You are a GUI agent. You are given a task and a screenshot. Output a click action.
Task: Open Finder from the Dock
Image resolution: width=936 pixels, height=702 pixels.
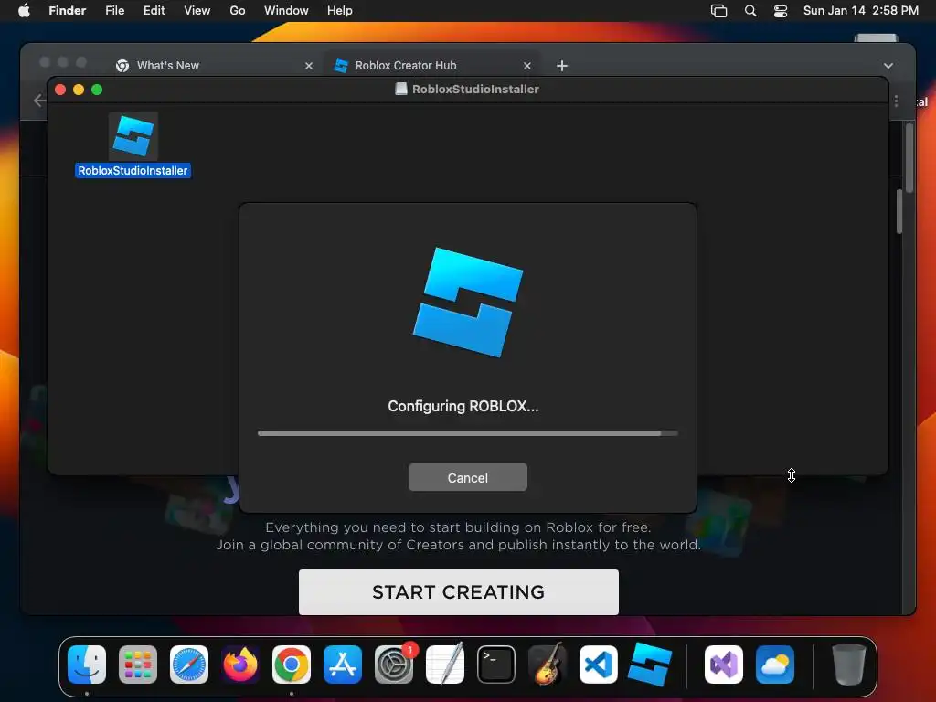[x=87, y=665]
